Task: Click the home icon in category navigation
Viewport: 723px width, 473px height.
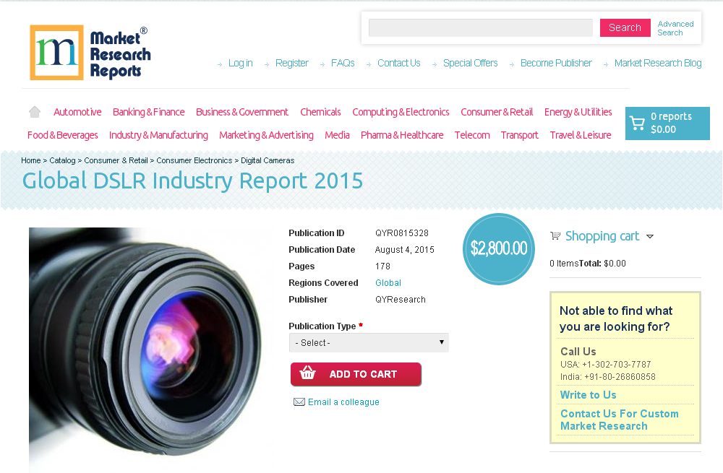Action: [x=35, y=112]
